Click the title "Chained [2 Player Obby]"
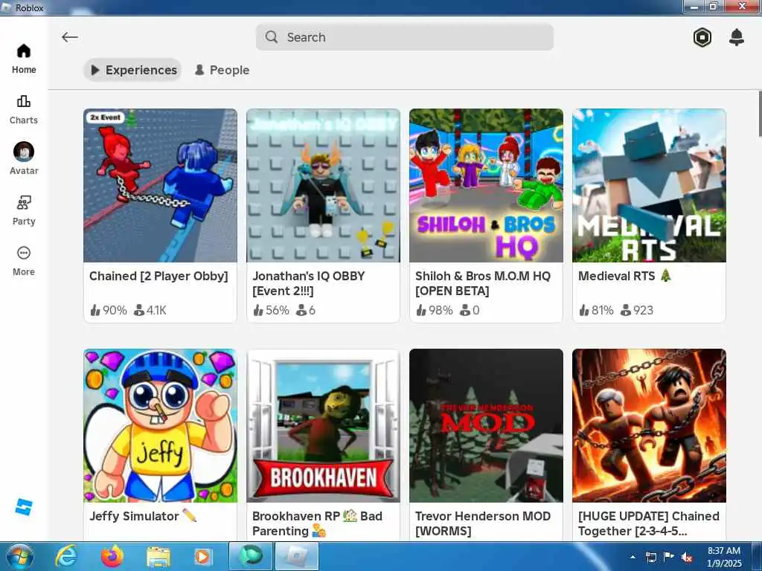Viewport: 762px width, 571px height. [x=159, y=276]
